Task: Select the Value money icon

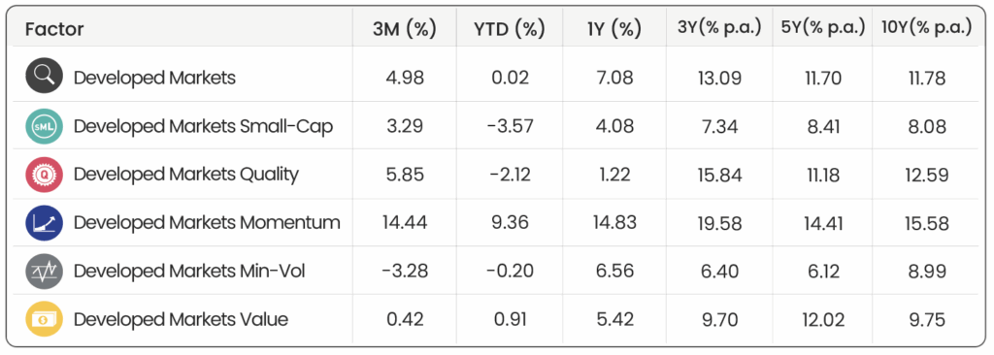Action: (x=45, y=319)
